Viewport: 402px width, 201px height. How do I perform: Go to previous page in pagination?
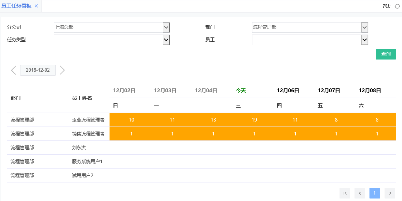point(360,193)
